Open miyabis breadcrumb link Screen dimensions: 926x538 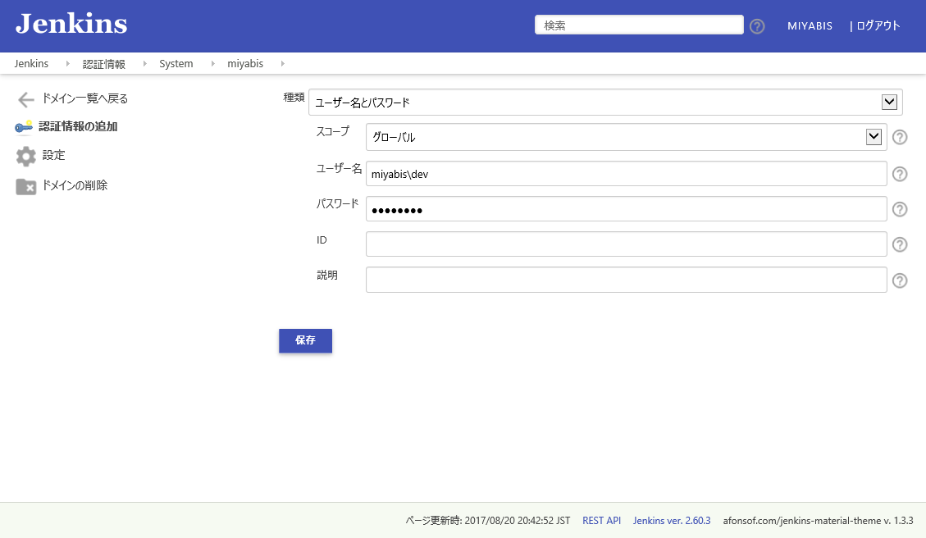[245, 63]
